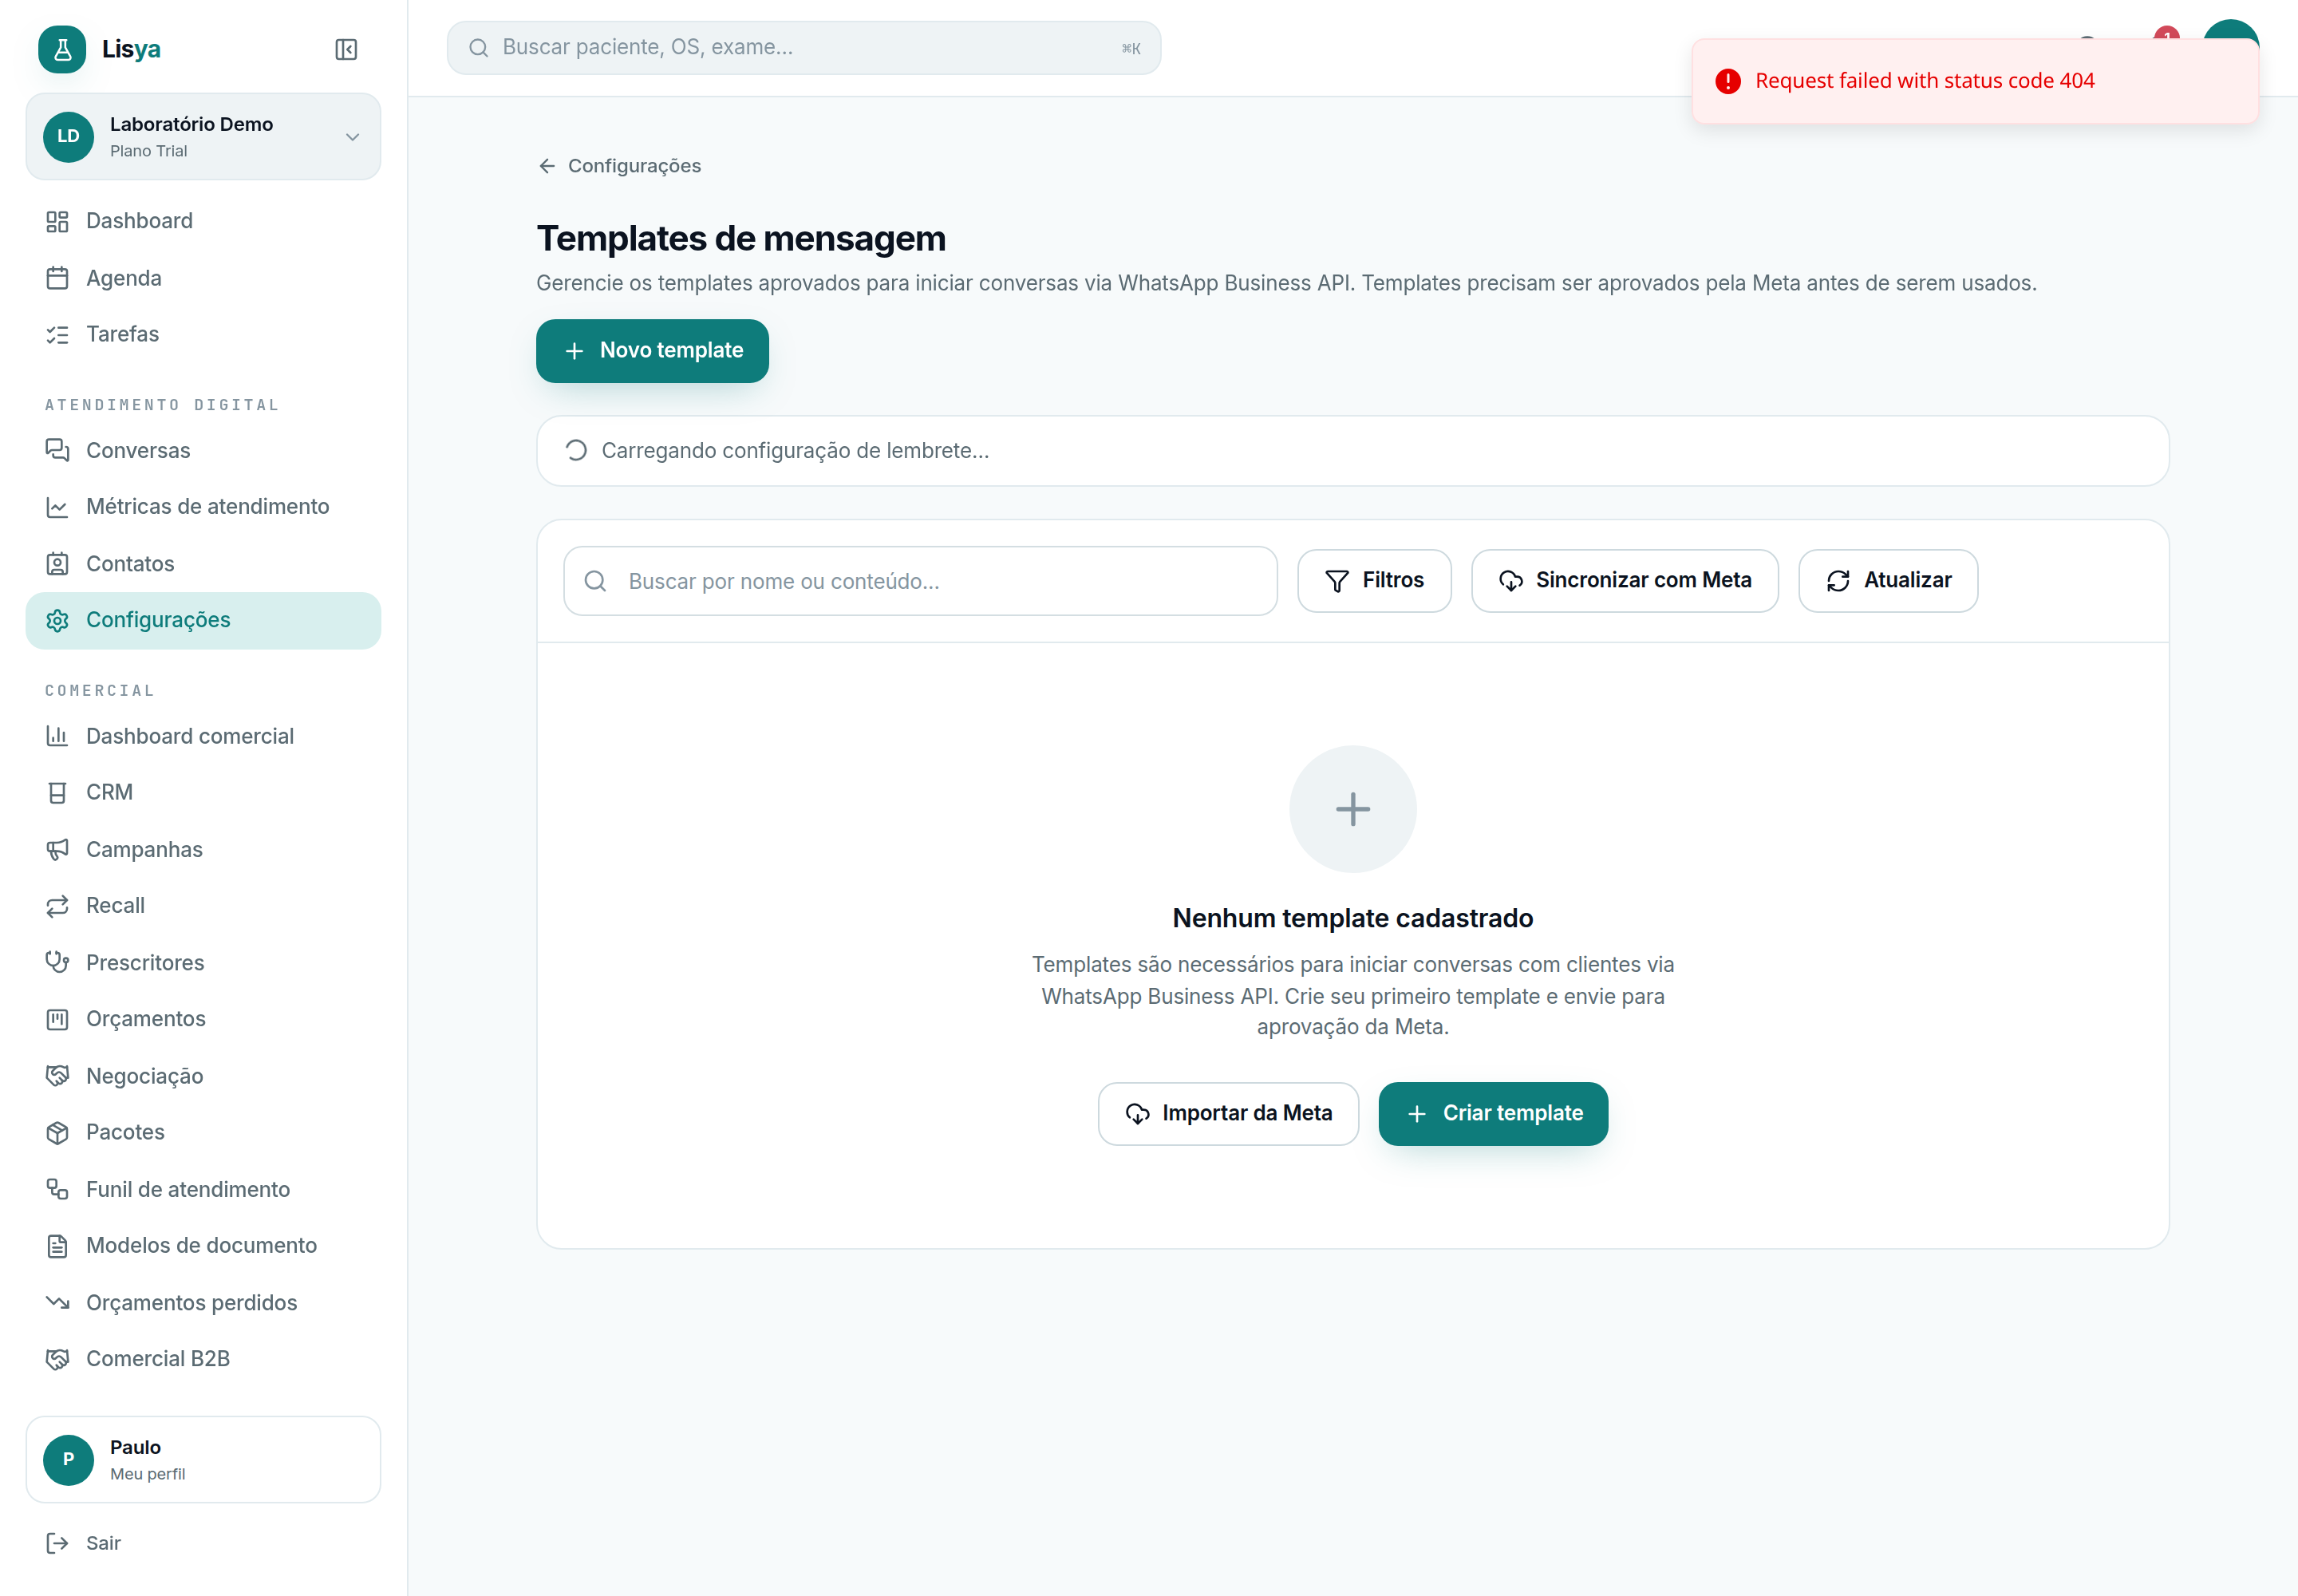Click the Funil de atendimento icon
2298x1596 pixels.
pos(57,1189)
